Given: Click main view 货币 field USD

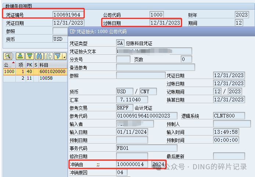Looking at the screenshot, I should pos(60,39).
